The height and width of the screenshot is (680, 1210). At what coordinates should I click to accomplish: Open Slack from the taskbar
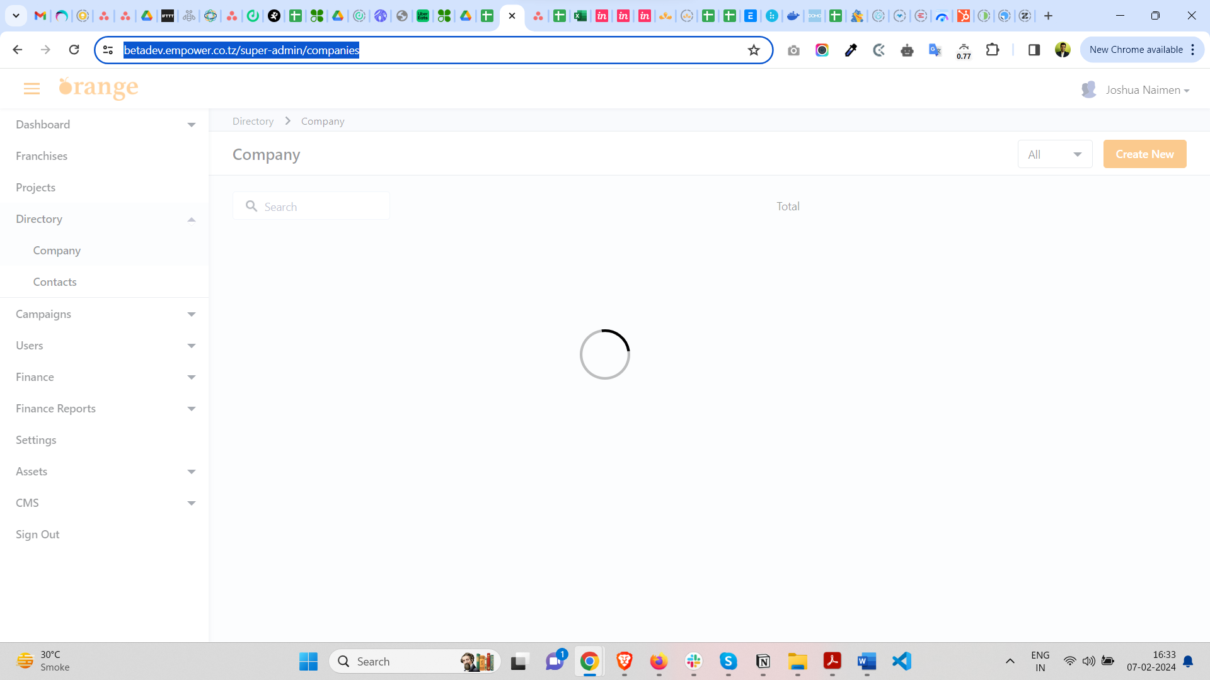pyautogui.click(x=694, y=661)
